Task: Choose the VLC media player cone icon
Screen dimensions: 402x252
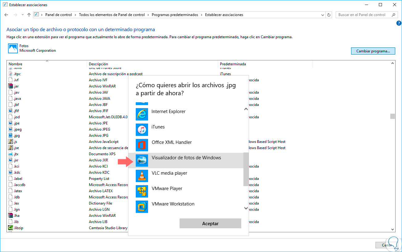Action: tap(142, 176)
